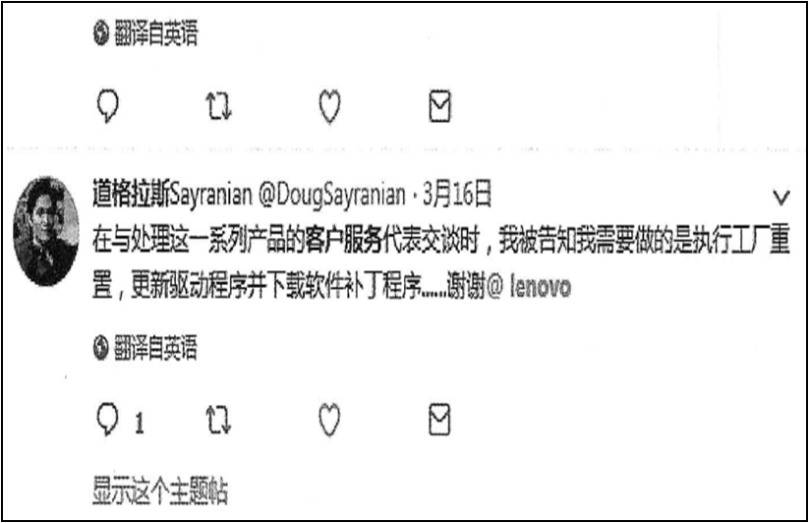809x523 pixels.
Task: Retweet the DougSayranian tweet
Action: [219, 419]
